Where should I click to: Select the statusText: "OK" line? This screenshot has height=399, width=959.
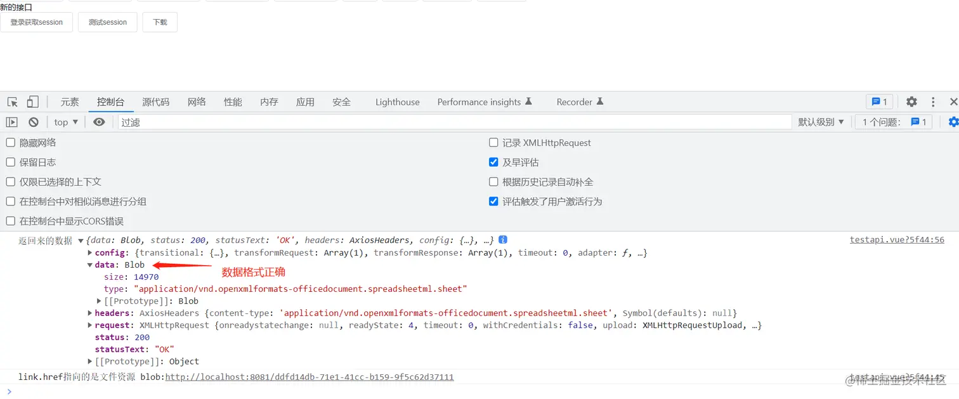pyautogui.click(x=134, y=350)
